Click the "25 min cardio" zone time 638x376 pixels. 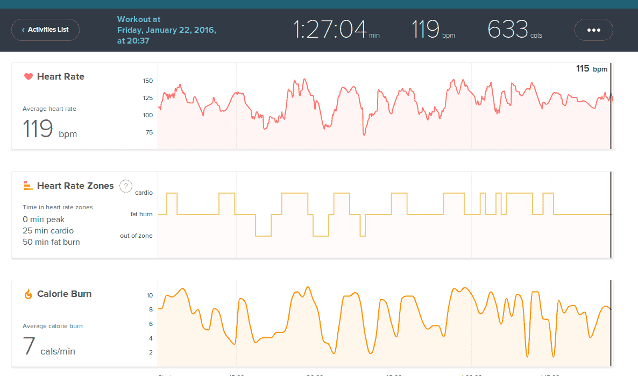[48, 231]
